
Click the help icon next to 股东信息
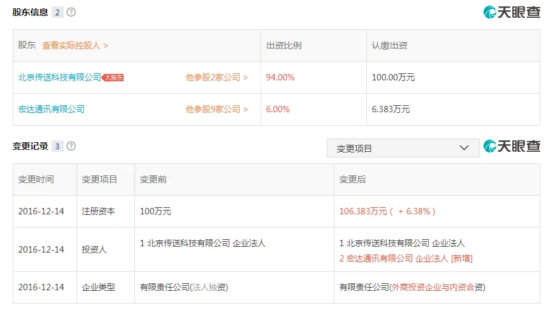(x=71, y=12)
